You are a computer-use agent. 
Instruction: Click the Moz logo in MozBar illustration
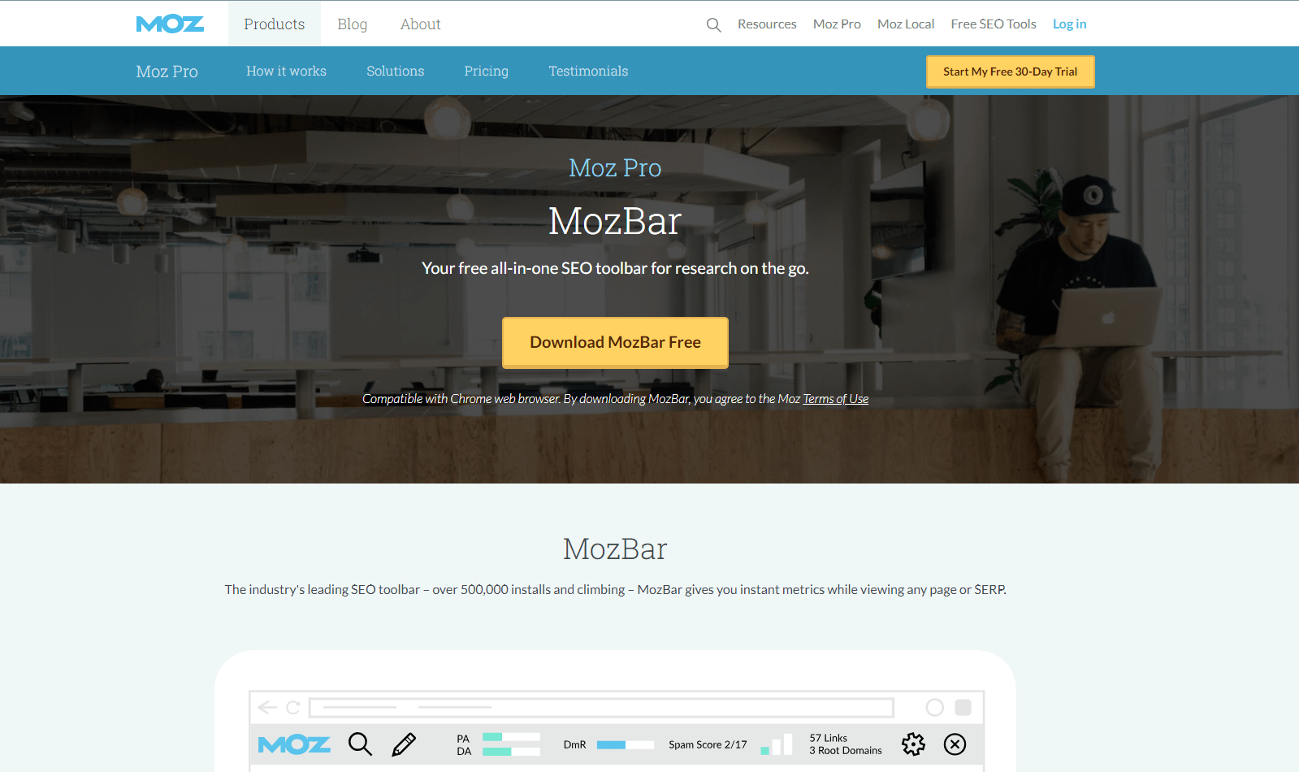tap(294, 744)
